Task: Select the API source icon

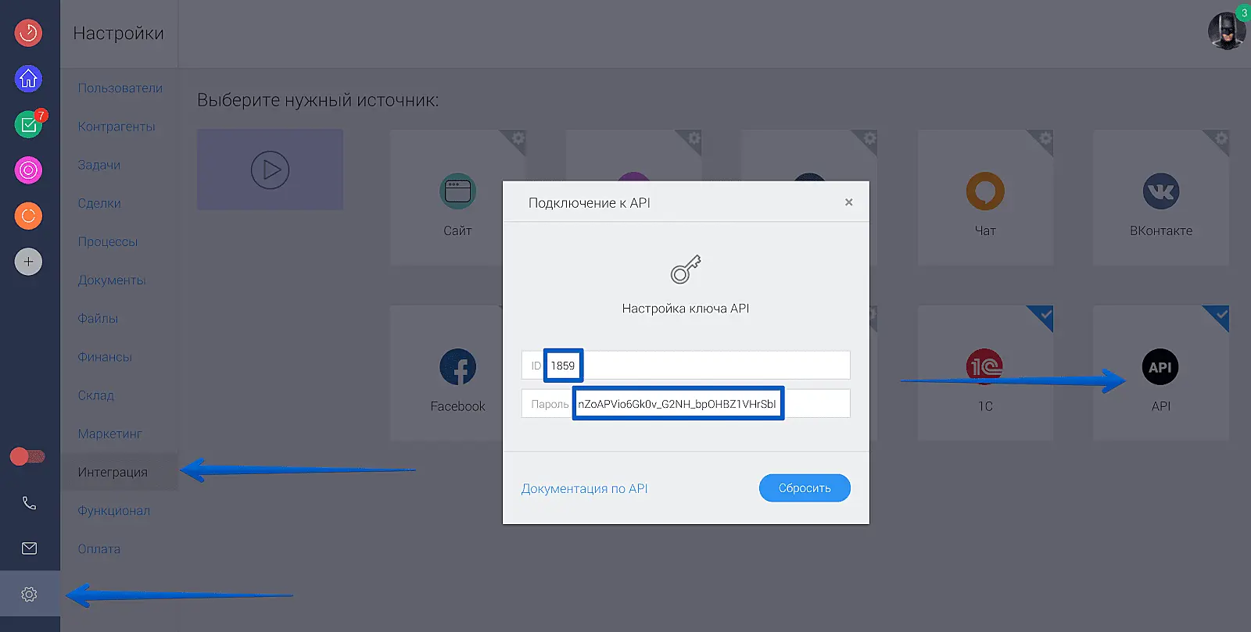Action: 1161,367
